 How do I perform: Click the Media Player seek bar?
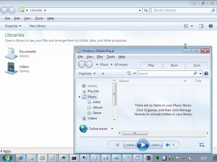click(143, 137)
